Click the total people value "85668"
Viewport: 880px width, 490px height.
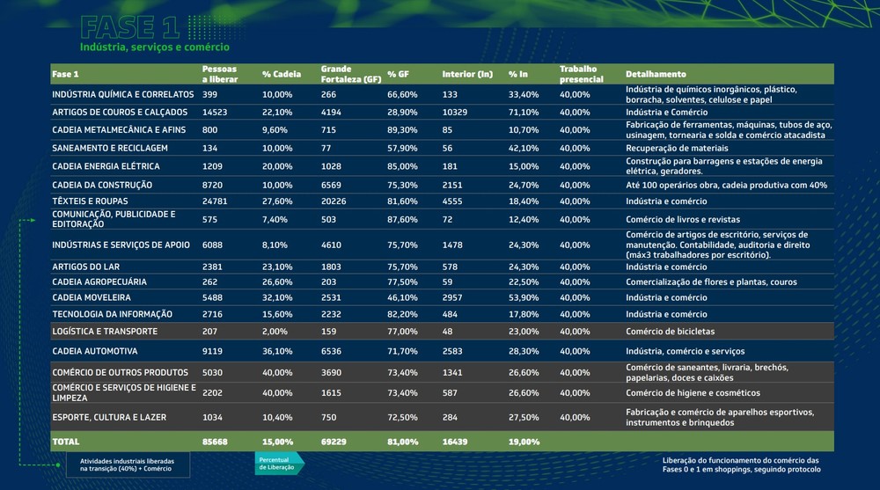coord(215,442)
